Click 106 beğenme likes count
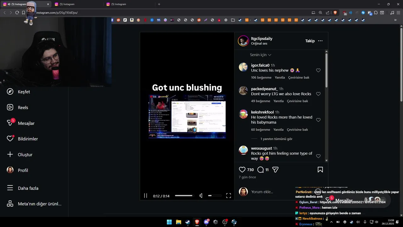403x227 pixels. point(261,78)
